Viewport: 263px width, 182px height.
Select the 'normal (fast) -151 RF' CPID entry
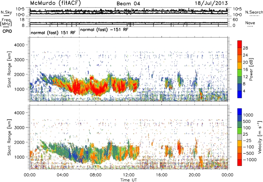click(x=104, y=30)
